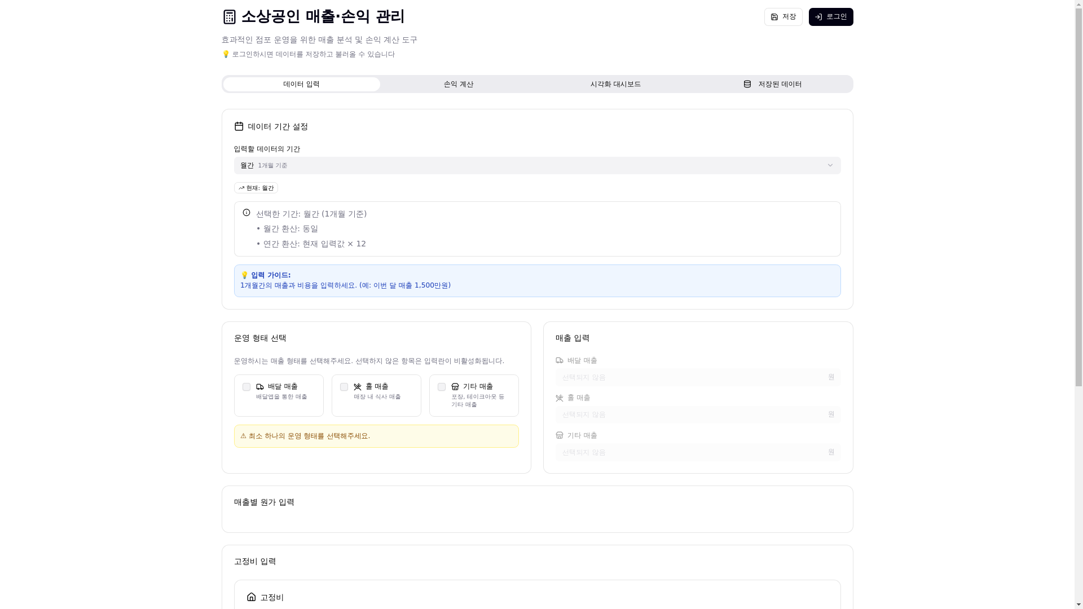Click the 배달 매출 amount input field
Image resolution: width=1083 pixels, height=609 pixels.
coord(698,377)
